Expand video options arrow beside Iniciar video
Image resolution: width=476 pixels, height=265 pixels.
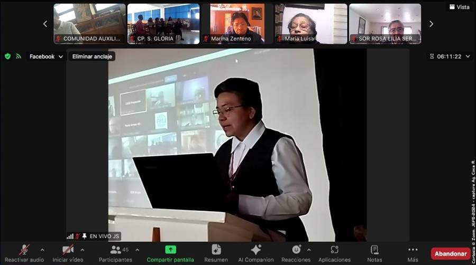click(83, 250)
